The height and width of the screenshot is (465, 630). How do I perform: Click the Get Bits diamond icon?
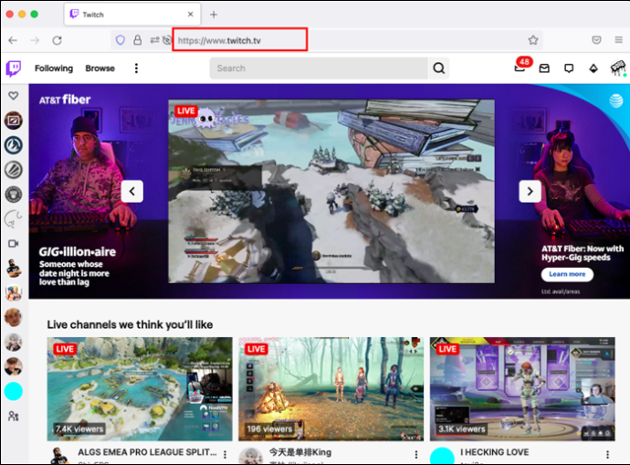[593, 69]
